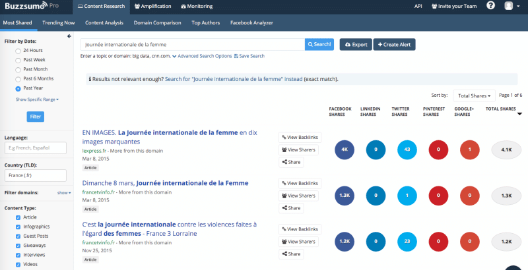
Task: Click the lexpress.fr domain link
Action: click(94, 151)
